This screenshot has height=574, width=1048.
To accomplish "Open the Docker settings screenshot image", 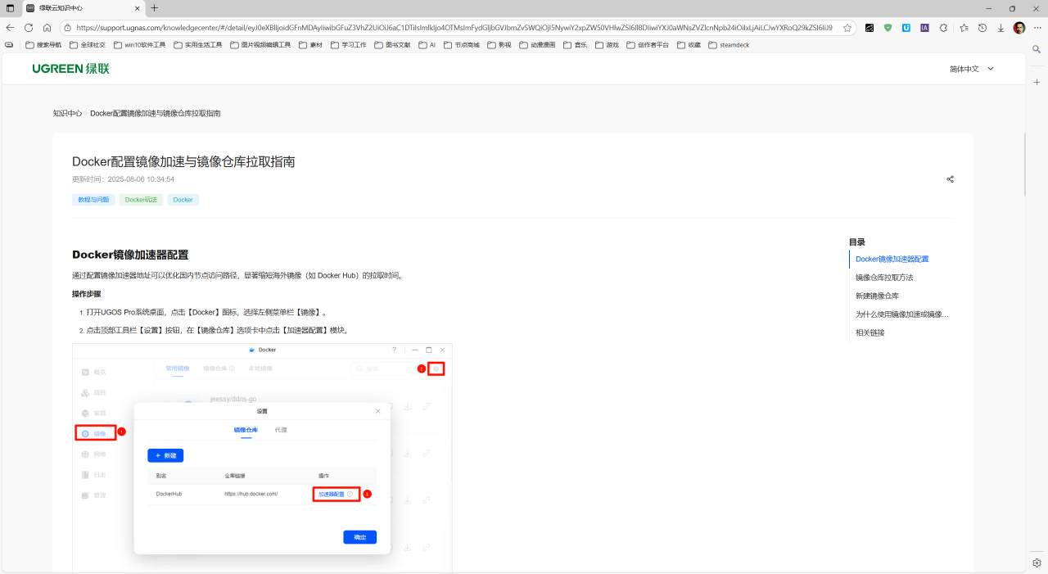I will point(262,459).
